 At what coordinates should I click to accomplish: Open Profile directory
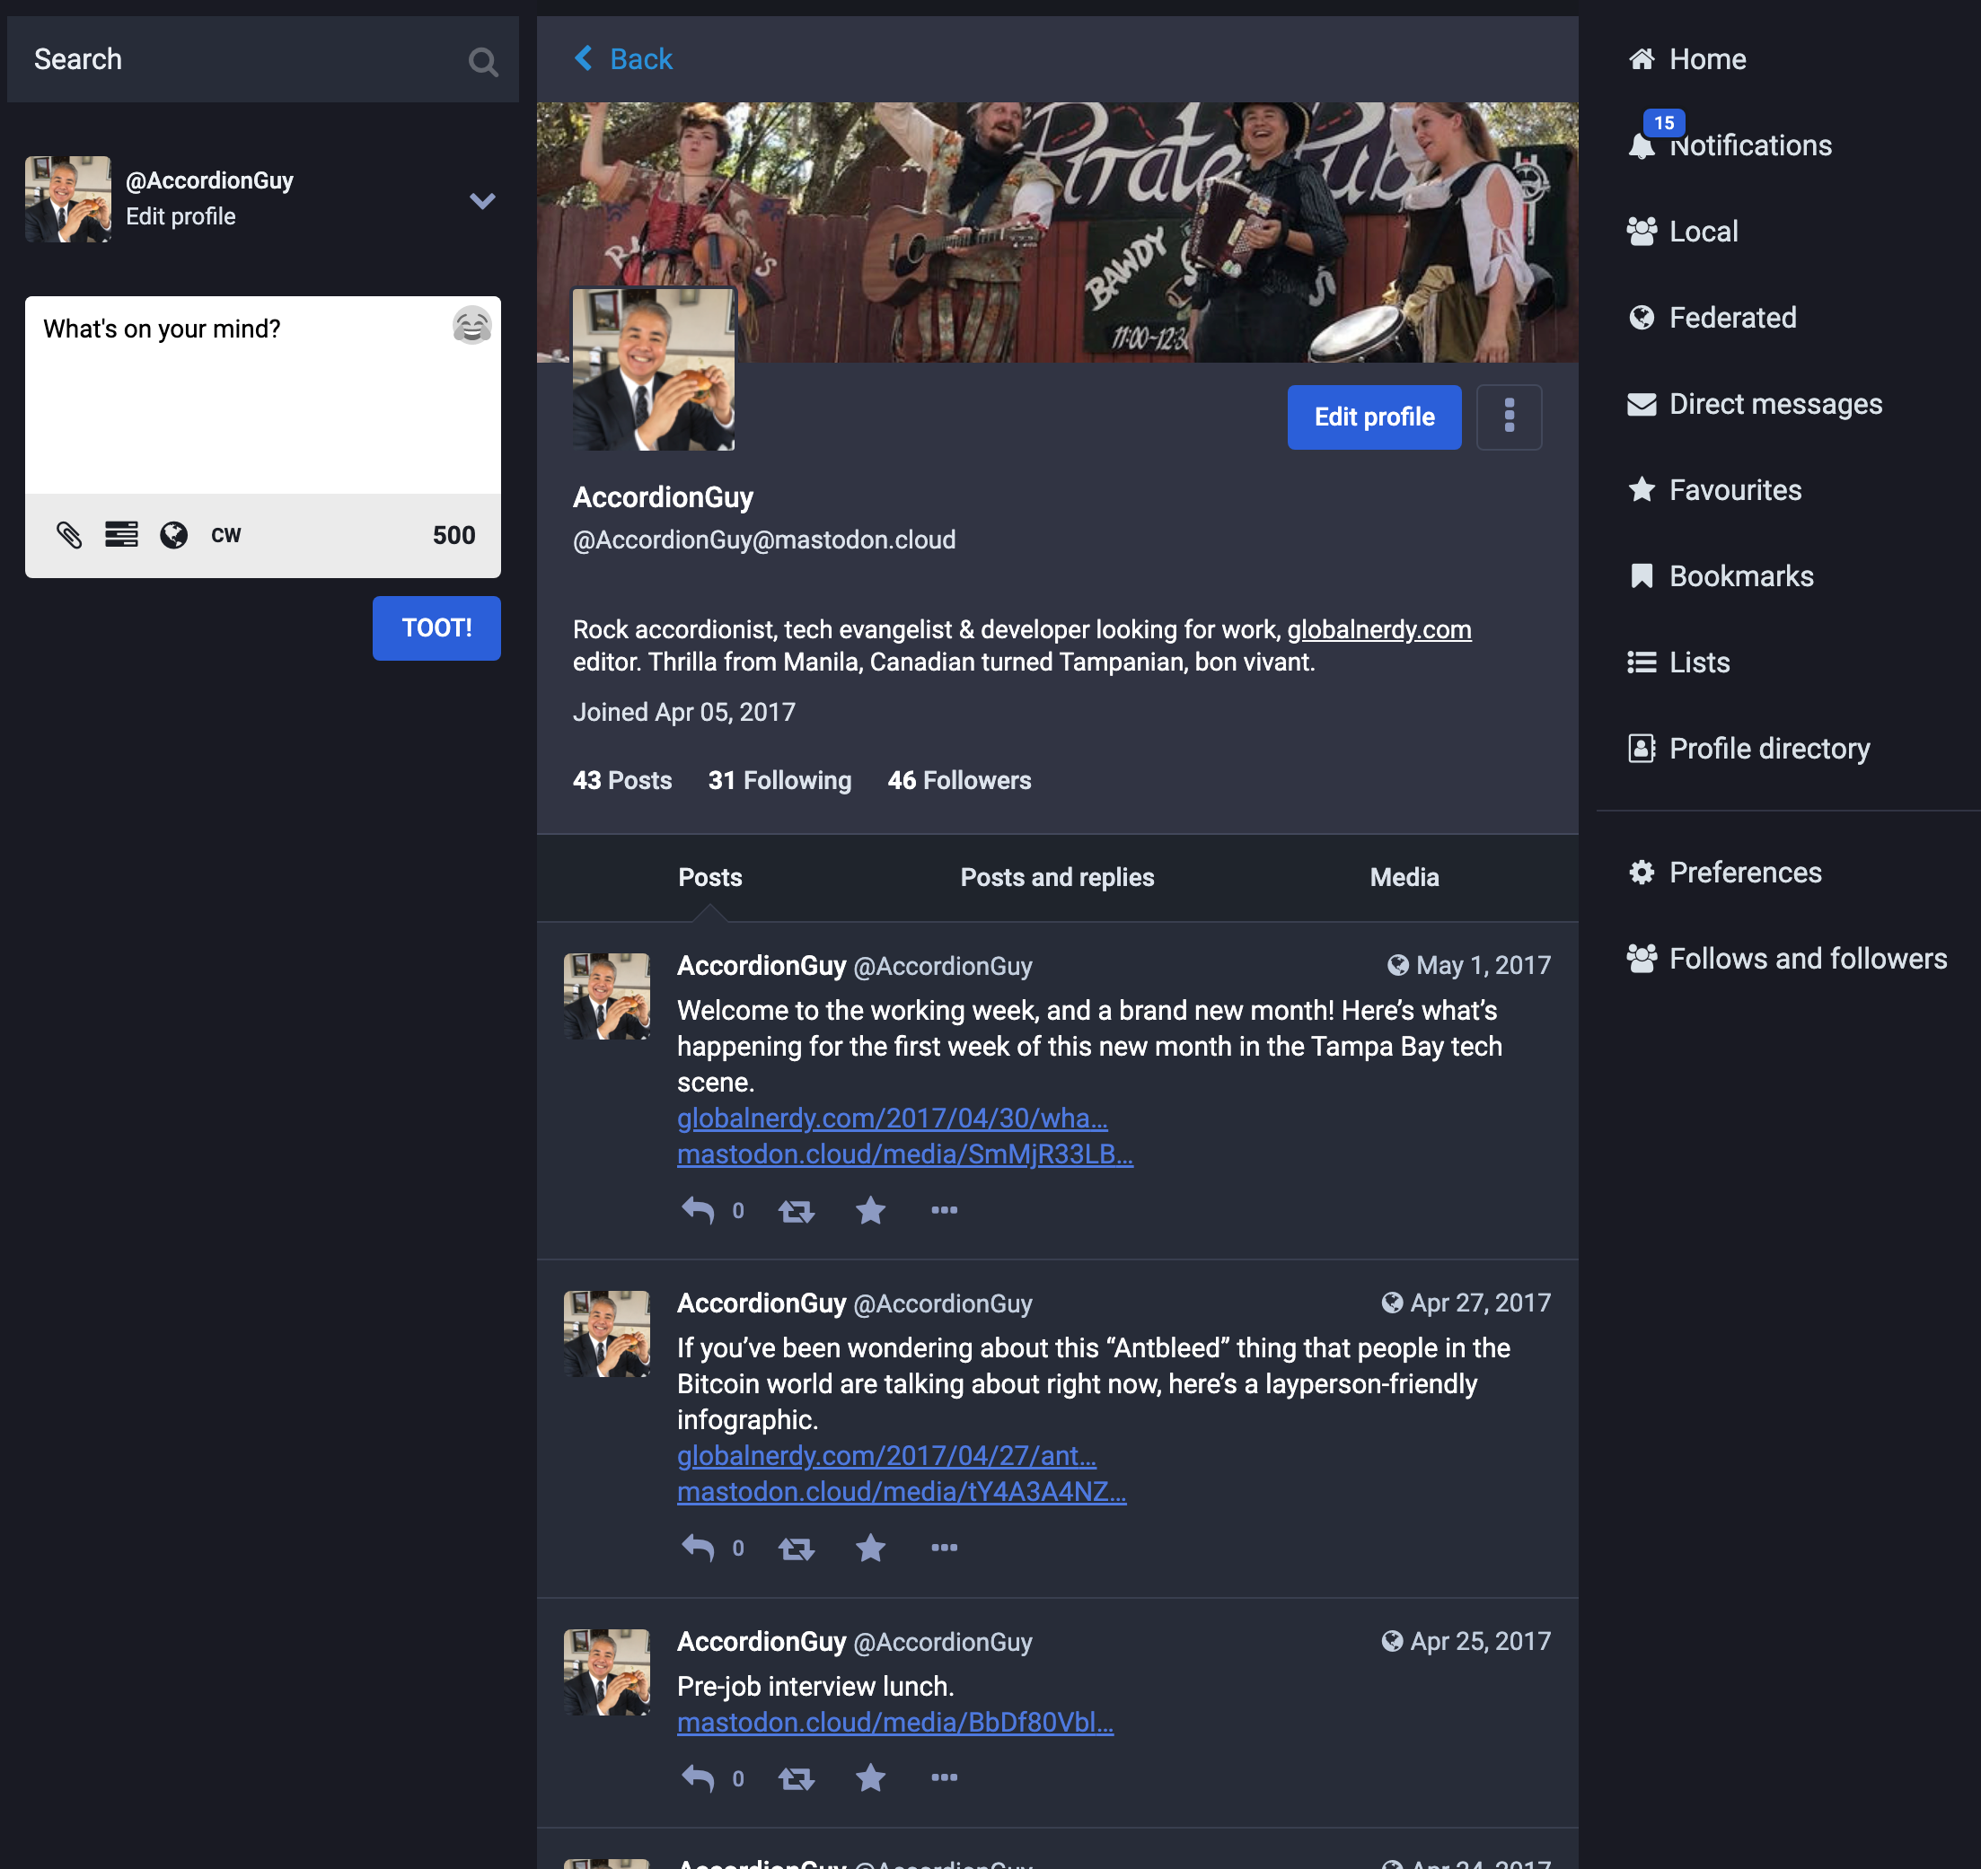(x=1748, y=748)
